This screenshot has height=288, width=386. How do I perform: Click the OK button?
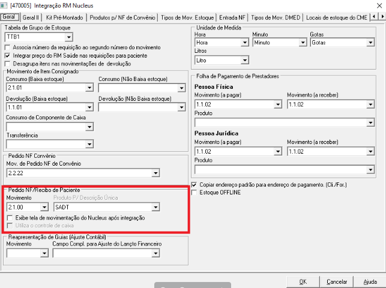[303, 282]
